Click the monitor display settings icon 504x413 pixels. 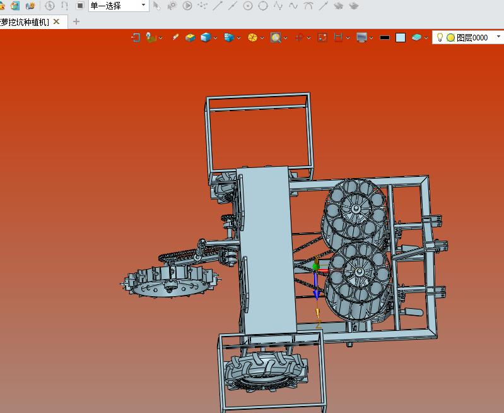point(361,38)
